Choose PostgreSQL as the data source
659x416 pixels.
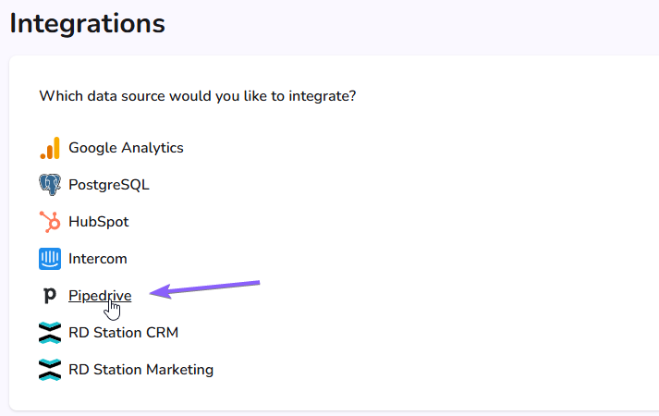click(x=109, y=185)
